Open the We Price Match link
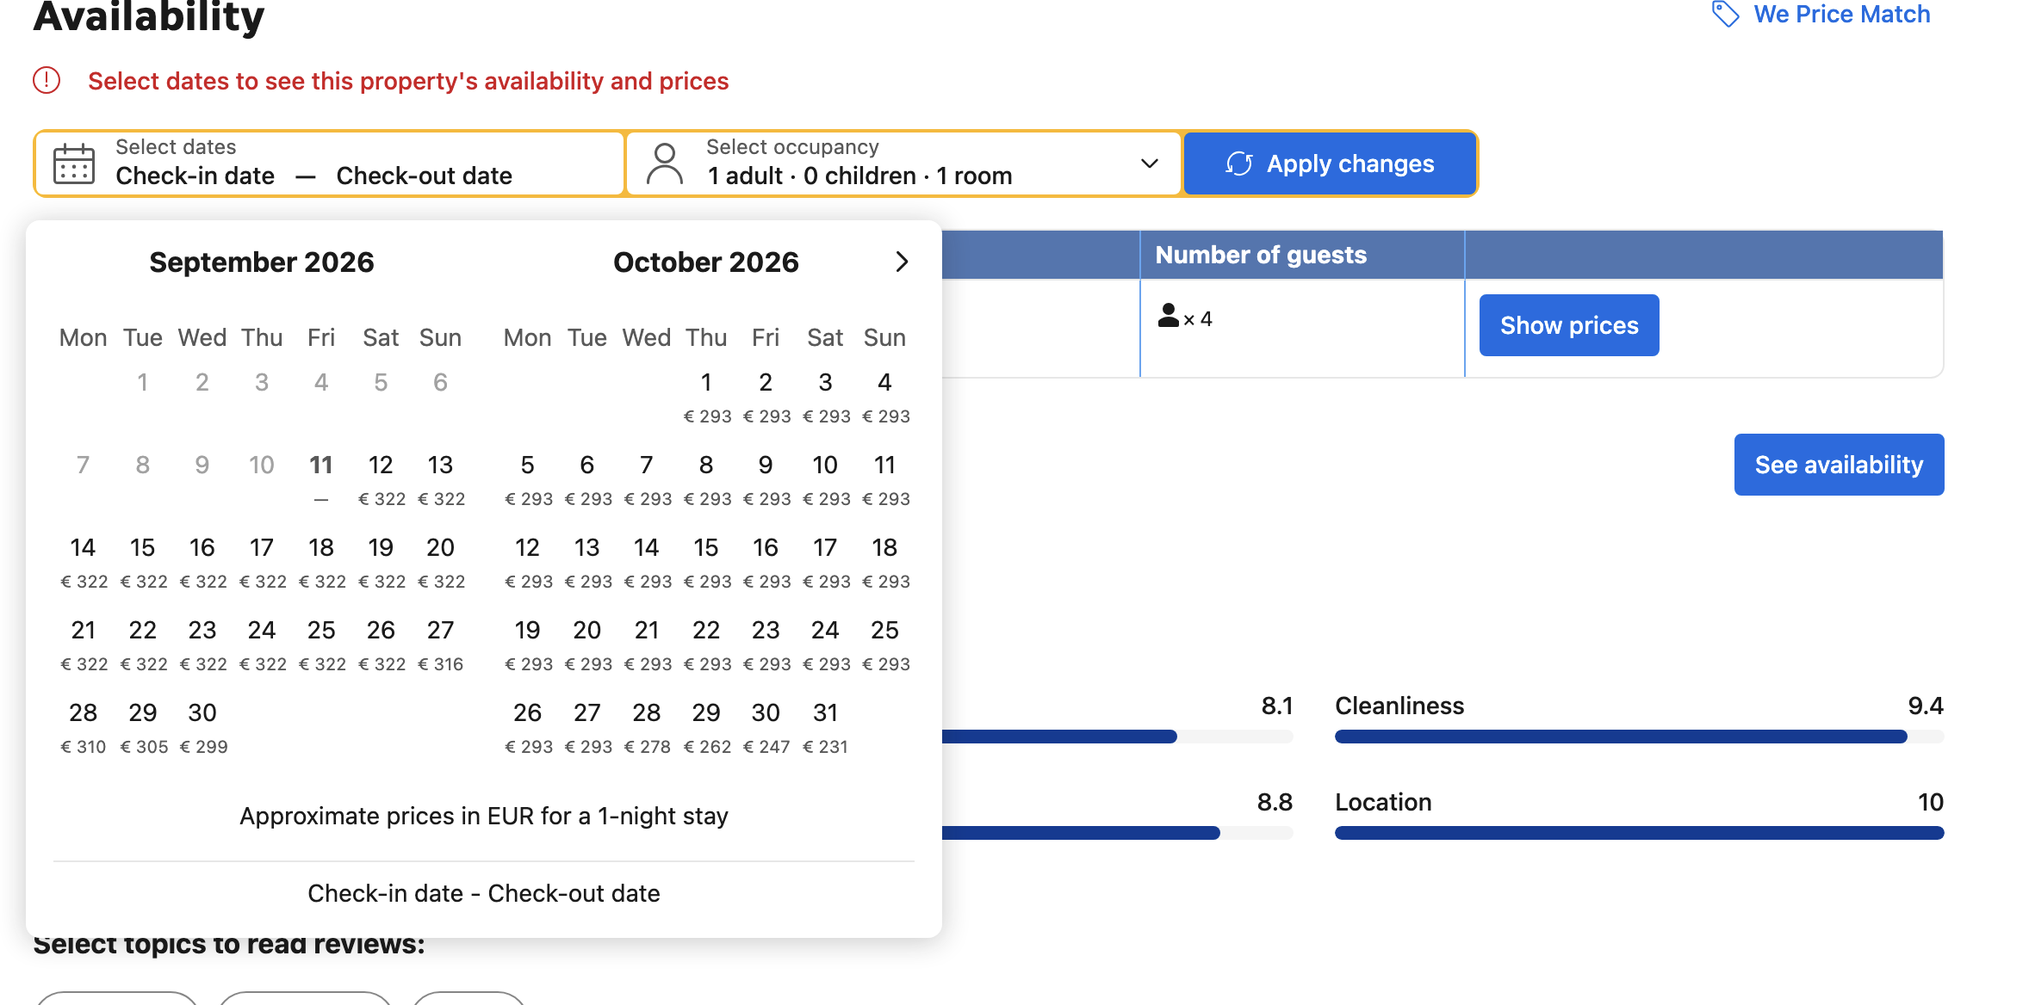2029x1005 pixels. tap(1842, 15)
